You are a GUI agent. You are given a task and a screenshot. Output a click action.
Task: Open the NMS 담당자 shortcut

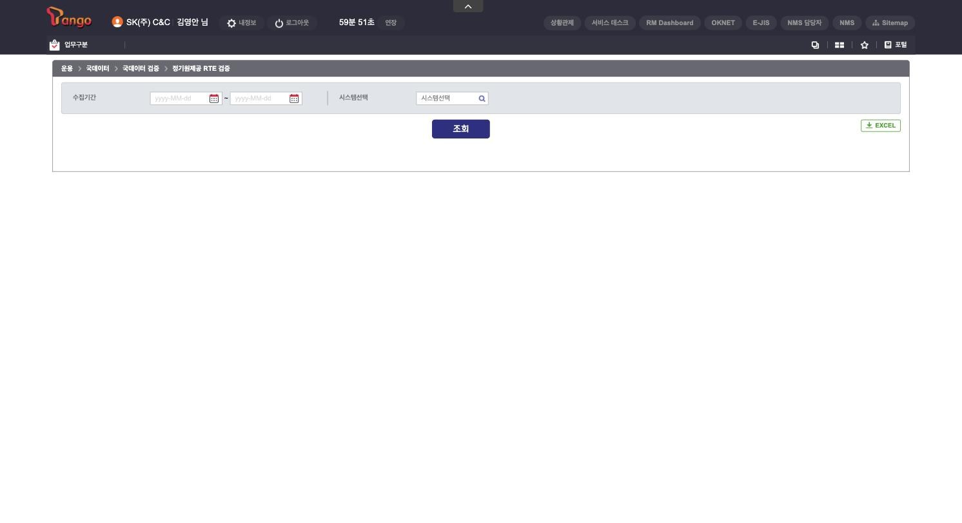point(805,23)
